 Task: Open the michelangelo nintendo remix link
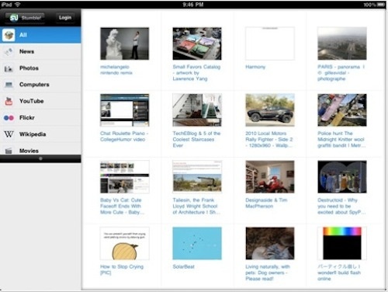click(116, 70)
